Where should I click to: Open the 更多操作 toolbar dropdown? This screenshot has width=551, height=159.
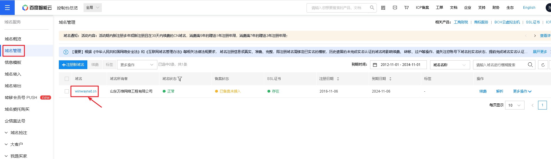point(137,65)
